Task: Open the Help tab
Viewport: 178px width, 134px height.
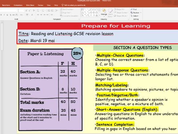Action: coord(56,5)
